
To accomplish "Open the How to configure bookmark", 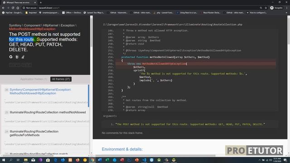I will pyautogui.click(x=256, y=13).
